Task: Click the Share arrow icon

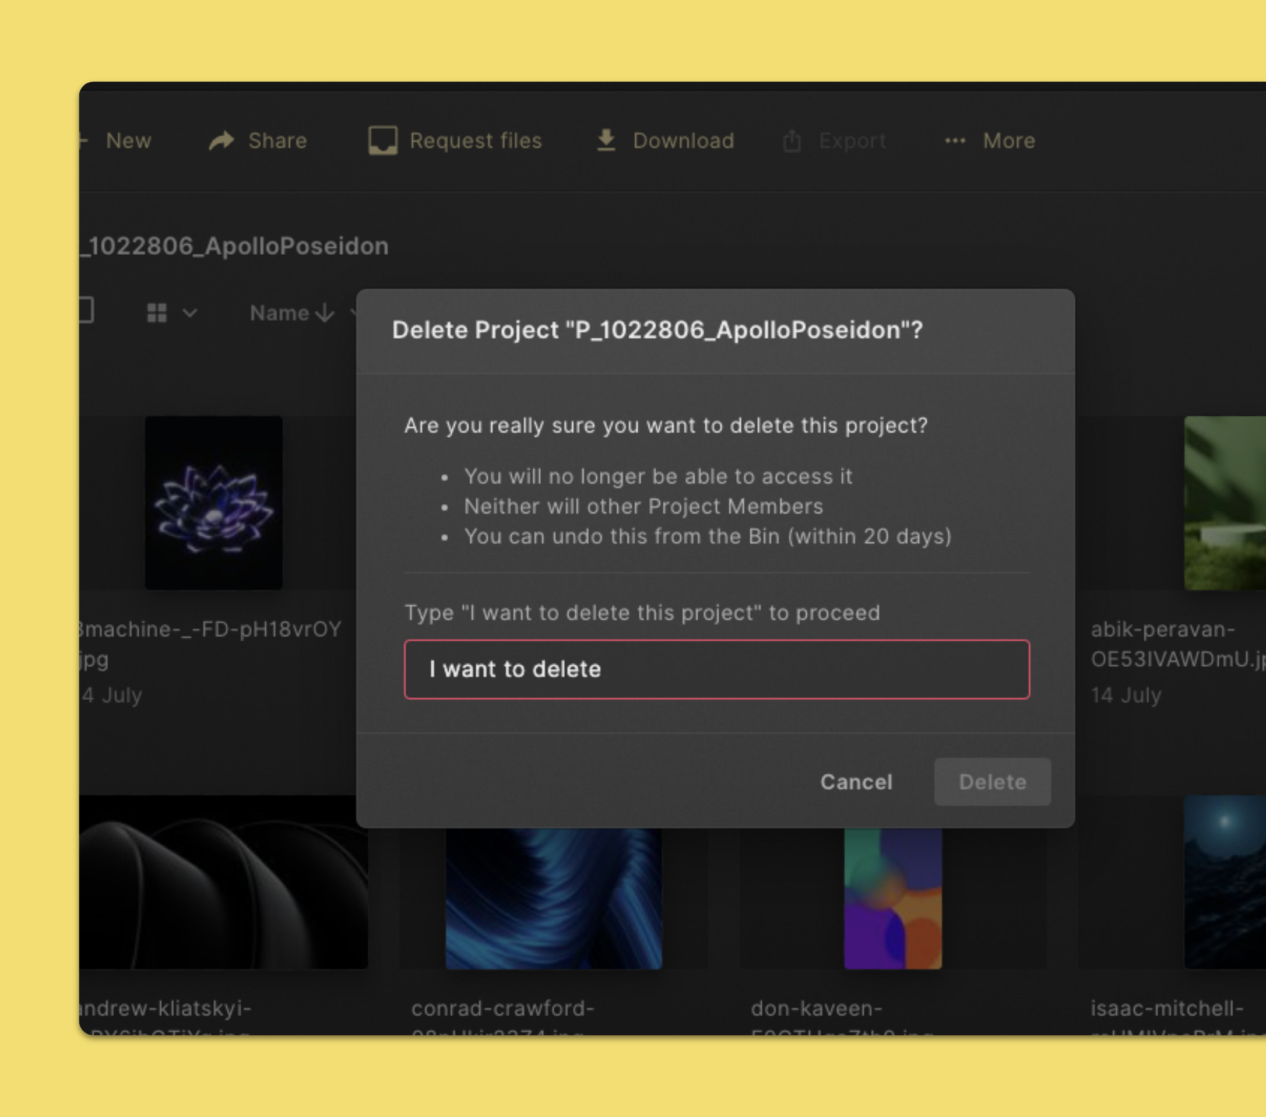Action: pyautogui.click(x=221, y=140)
